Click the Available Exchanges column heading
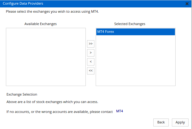The width and height of the screenshot is (192, 129). pos(41,24)
